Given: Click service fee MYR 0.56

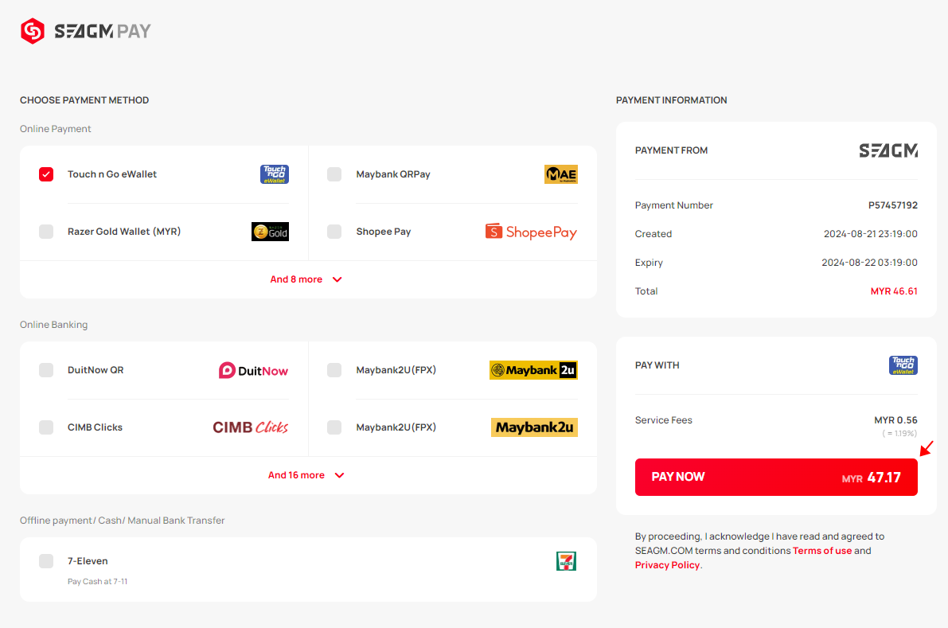Looking at the screenshot, I should [x=896, y=420].
